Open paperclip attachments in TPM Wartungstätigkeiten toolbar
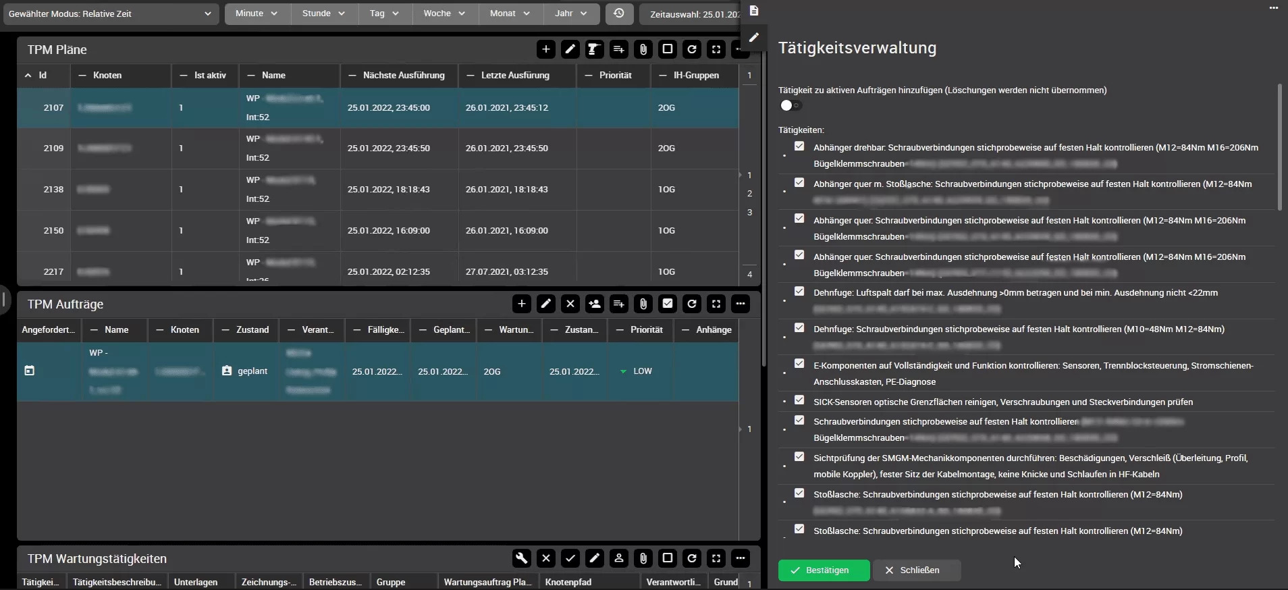1288x590 pixels. (643, 558)
